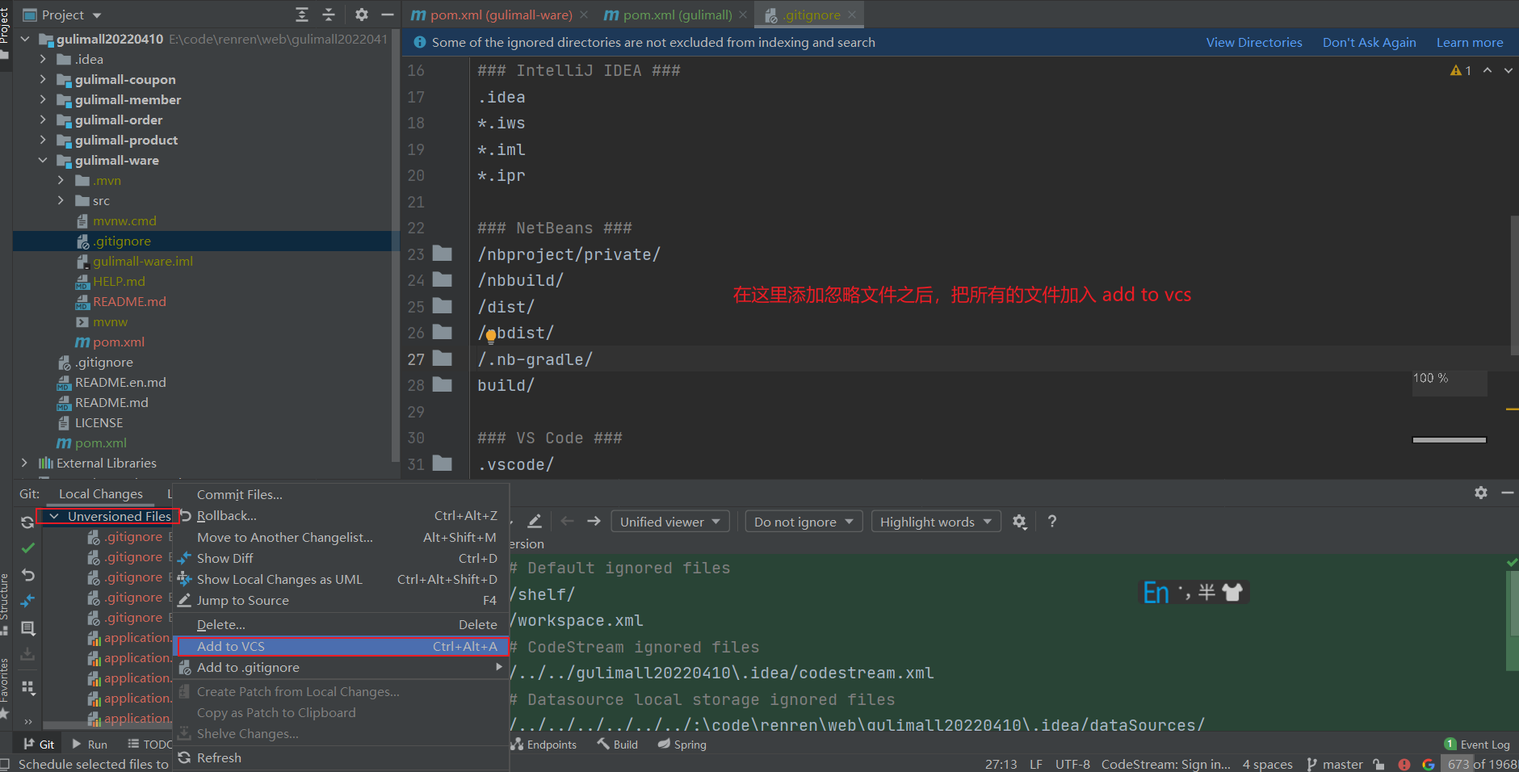This screenshot has height=772, width=1519.
Task: Expand the src folder
Action: click(x=61, y=200)
